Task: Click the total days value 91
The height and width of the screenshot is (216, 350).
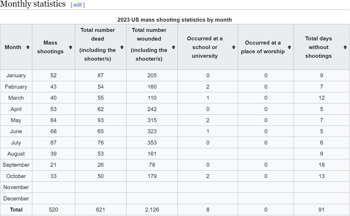Action: [x=321, y=210]
